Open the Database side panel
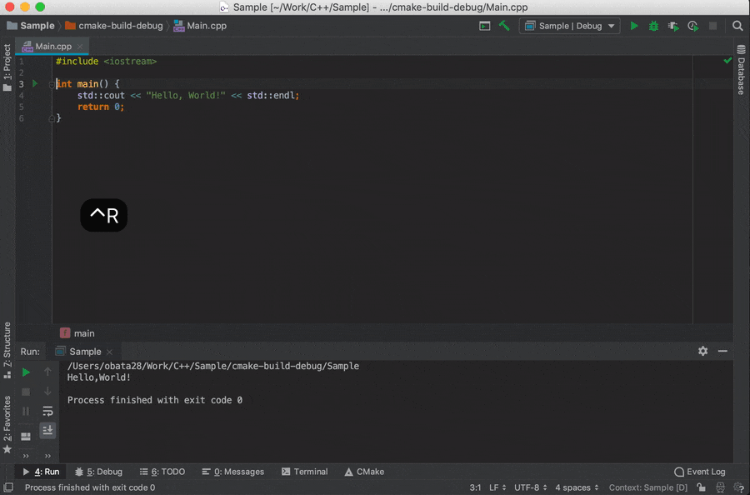The width and height of the screenshot is (750, 495). click(x=741, y=69)
